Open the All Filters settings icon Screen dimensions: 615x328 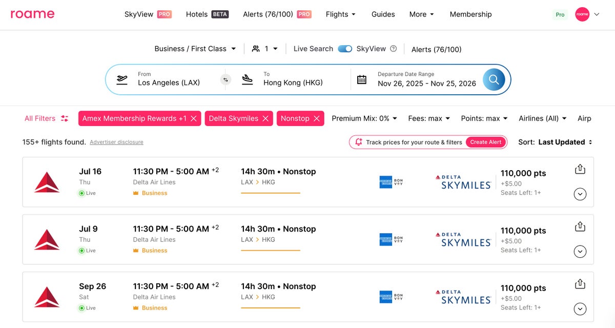[x=65, y=118]
